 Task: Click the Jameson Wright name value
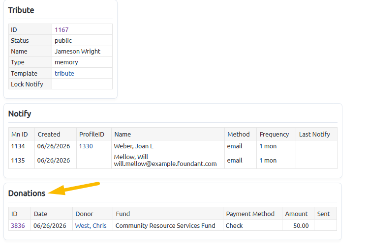(77, 52)
